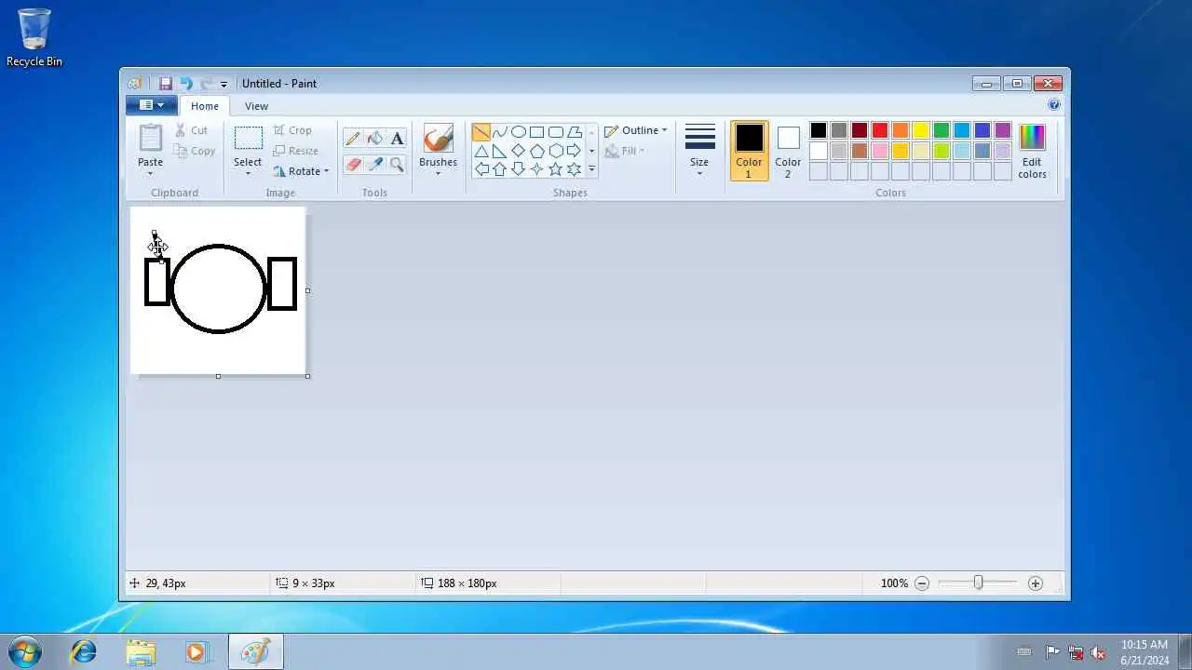Click the zoom out minus button
The width and height of the screenshot is (1192, 670).
[922, 583]
